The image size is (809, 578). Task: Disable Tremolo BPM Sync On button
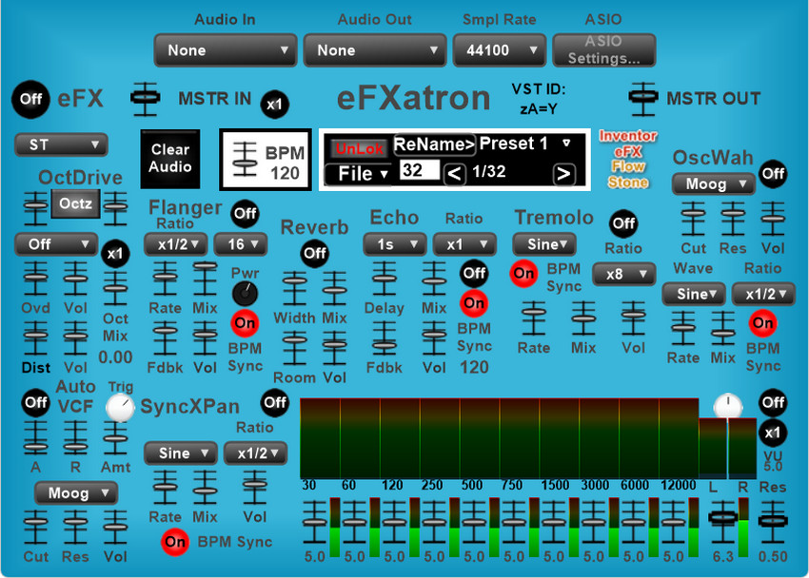[x=523, y=273]
